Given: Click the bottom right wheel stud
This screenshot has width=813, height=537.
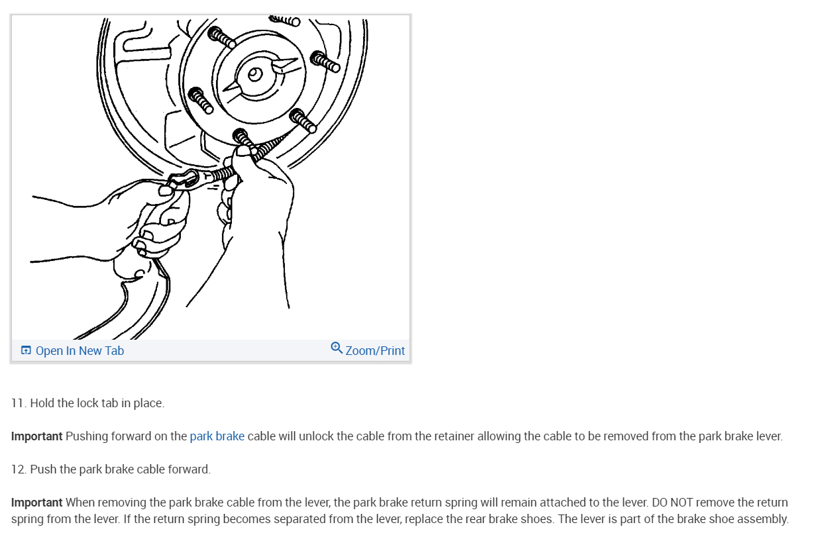Looking at the screenshot, I should click(x=303, y=120).
